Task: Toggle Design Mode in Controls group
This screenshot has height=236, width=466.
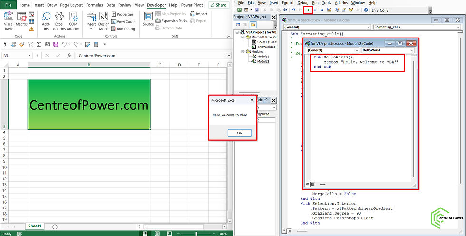Action: point(104,21)
